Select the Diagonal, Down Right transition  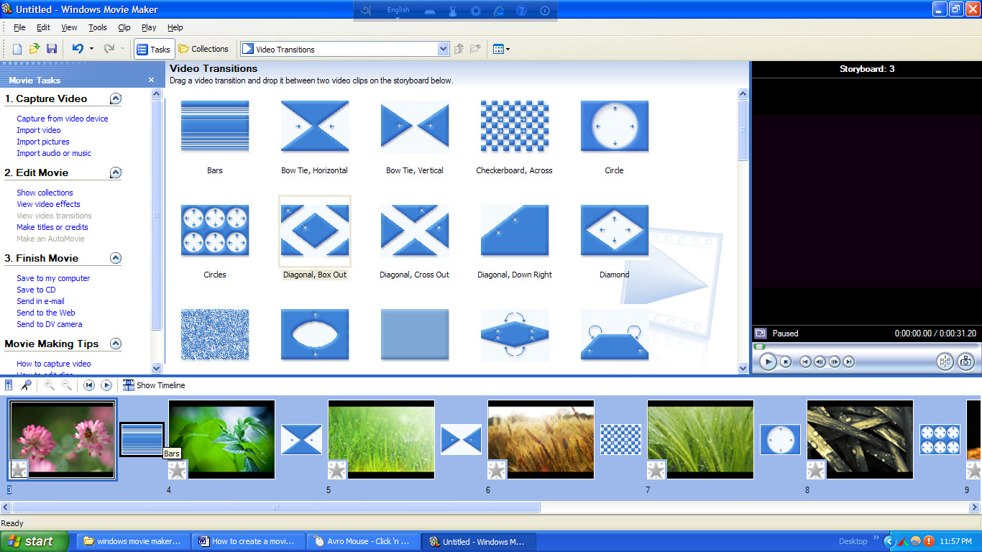pyautogui.click(x=515, y=231)
